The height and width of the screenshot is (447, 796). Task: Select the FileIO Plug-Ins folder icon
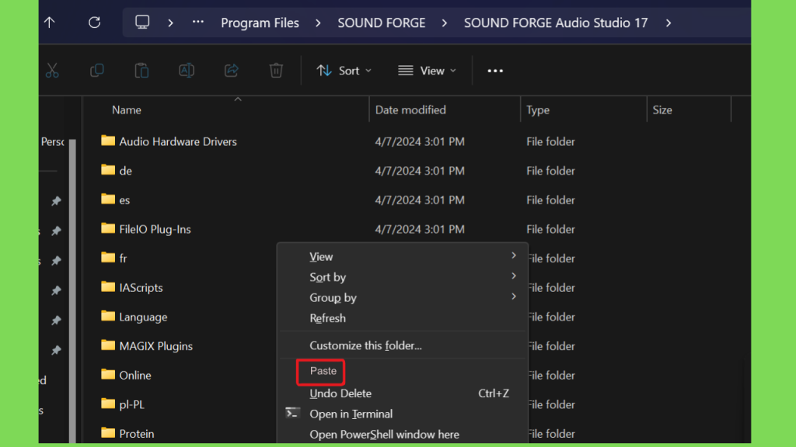[107, 228]
